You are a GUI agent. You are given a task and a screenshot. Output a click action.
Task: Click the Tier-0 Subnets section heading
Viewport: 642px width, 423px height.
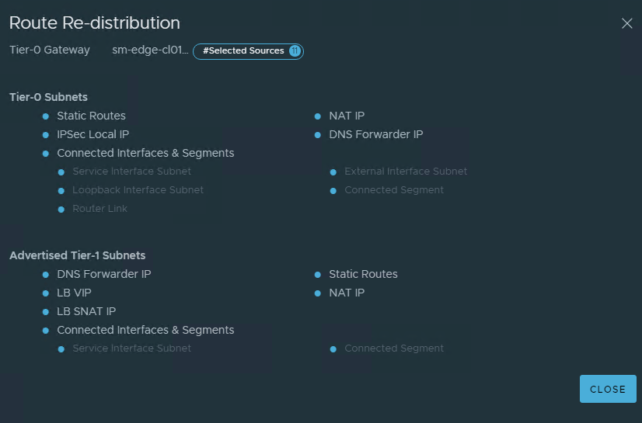48,97
